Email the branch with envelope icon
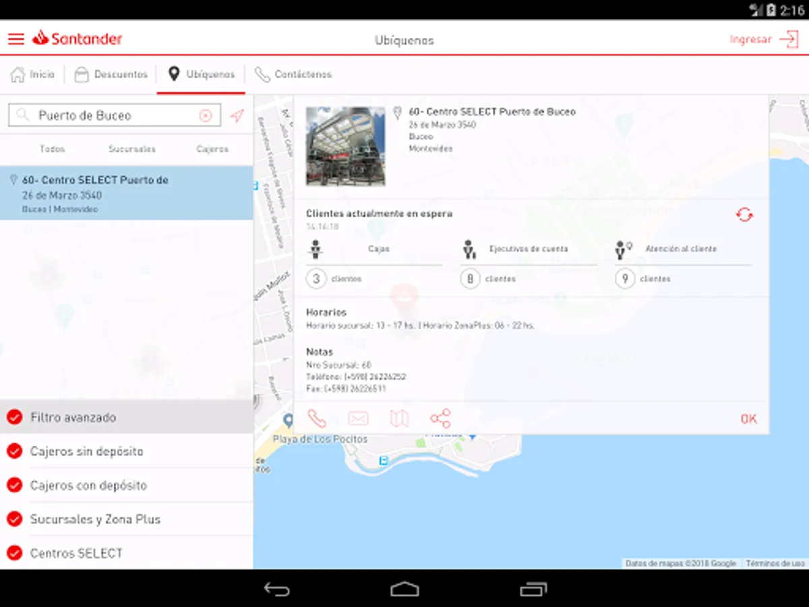The height and width of the screenshot is (607, 809). coord(358,419)
